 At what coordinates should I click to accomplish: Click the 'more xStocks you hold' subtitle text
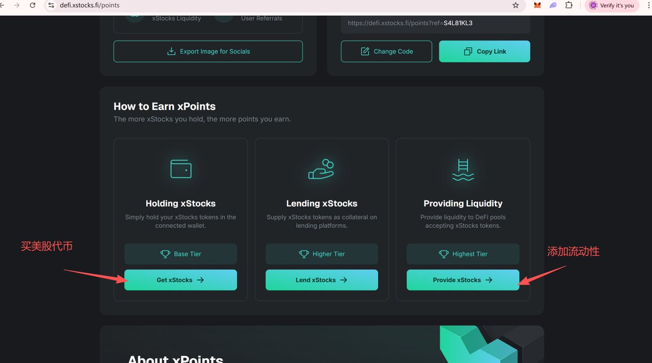click(x=202, y=119)
